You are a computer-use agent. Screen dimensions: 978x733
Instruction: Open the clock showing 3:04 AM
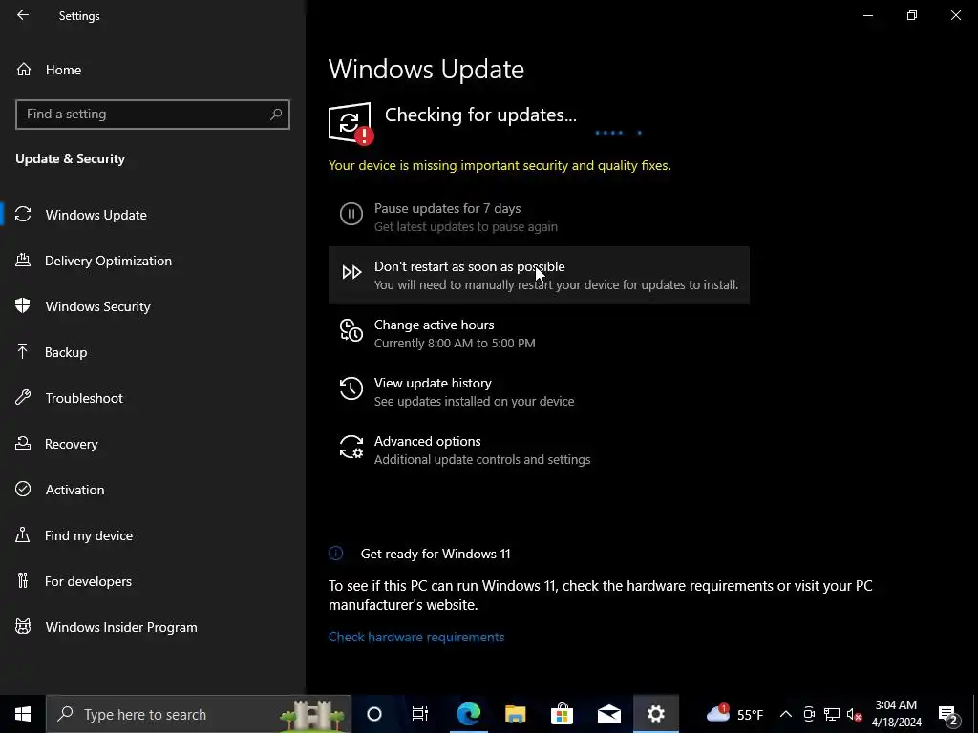pos(896,714)
